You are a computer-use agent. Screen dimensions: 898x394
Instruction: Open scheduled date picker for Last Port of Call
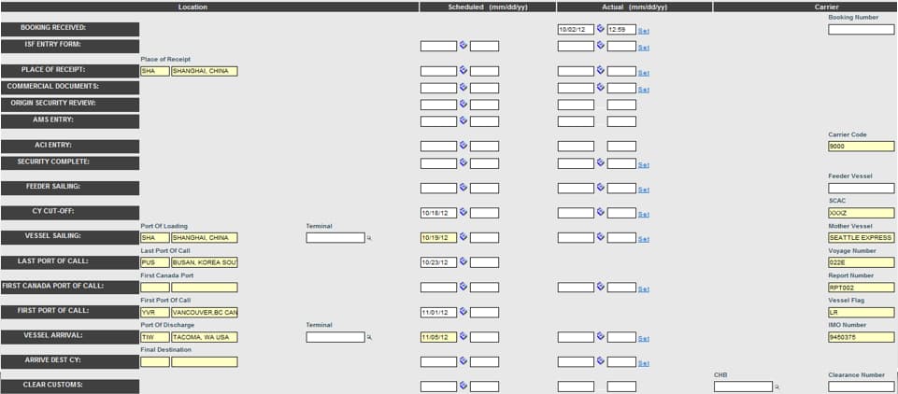click(463, 262)
